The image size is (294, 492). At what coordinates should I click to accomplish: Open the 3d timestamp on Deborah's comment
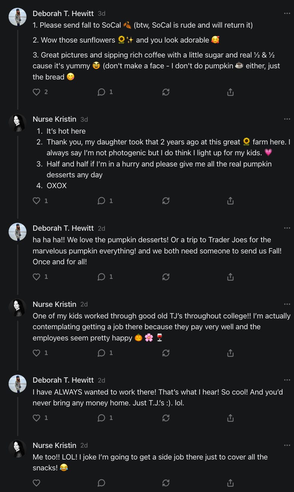pos(101,13)
